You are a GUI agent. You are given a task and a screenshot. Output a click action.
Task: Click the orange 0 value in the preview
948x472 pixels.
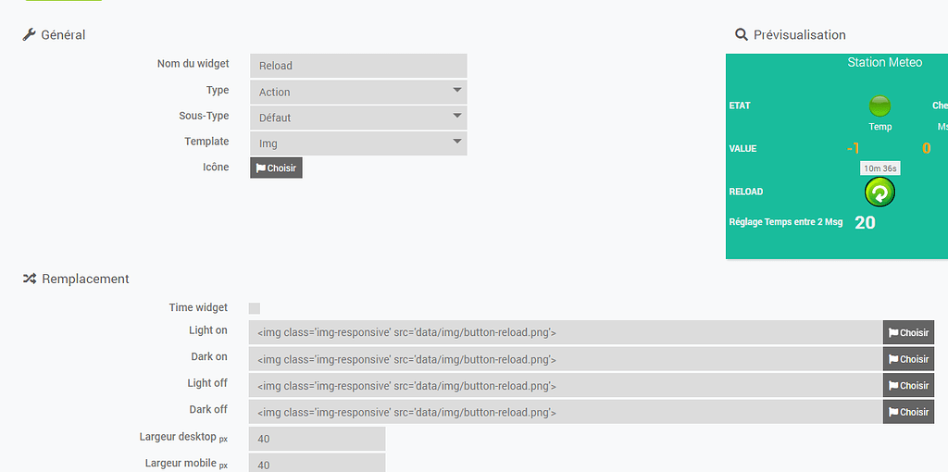click(926, 148)
